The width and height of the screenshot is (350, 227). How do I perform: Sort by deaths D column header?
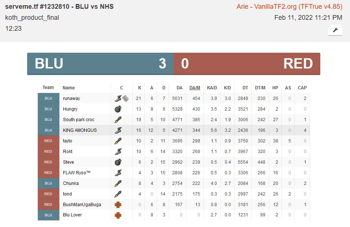click(163, 88)
